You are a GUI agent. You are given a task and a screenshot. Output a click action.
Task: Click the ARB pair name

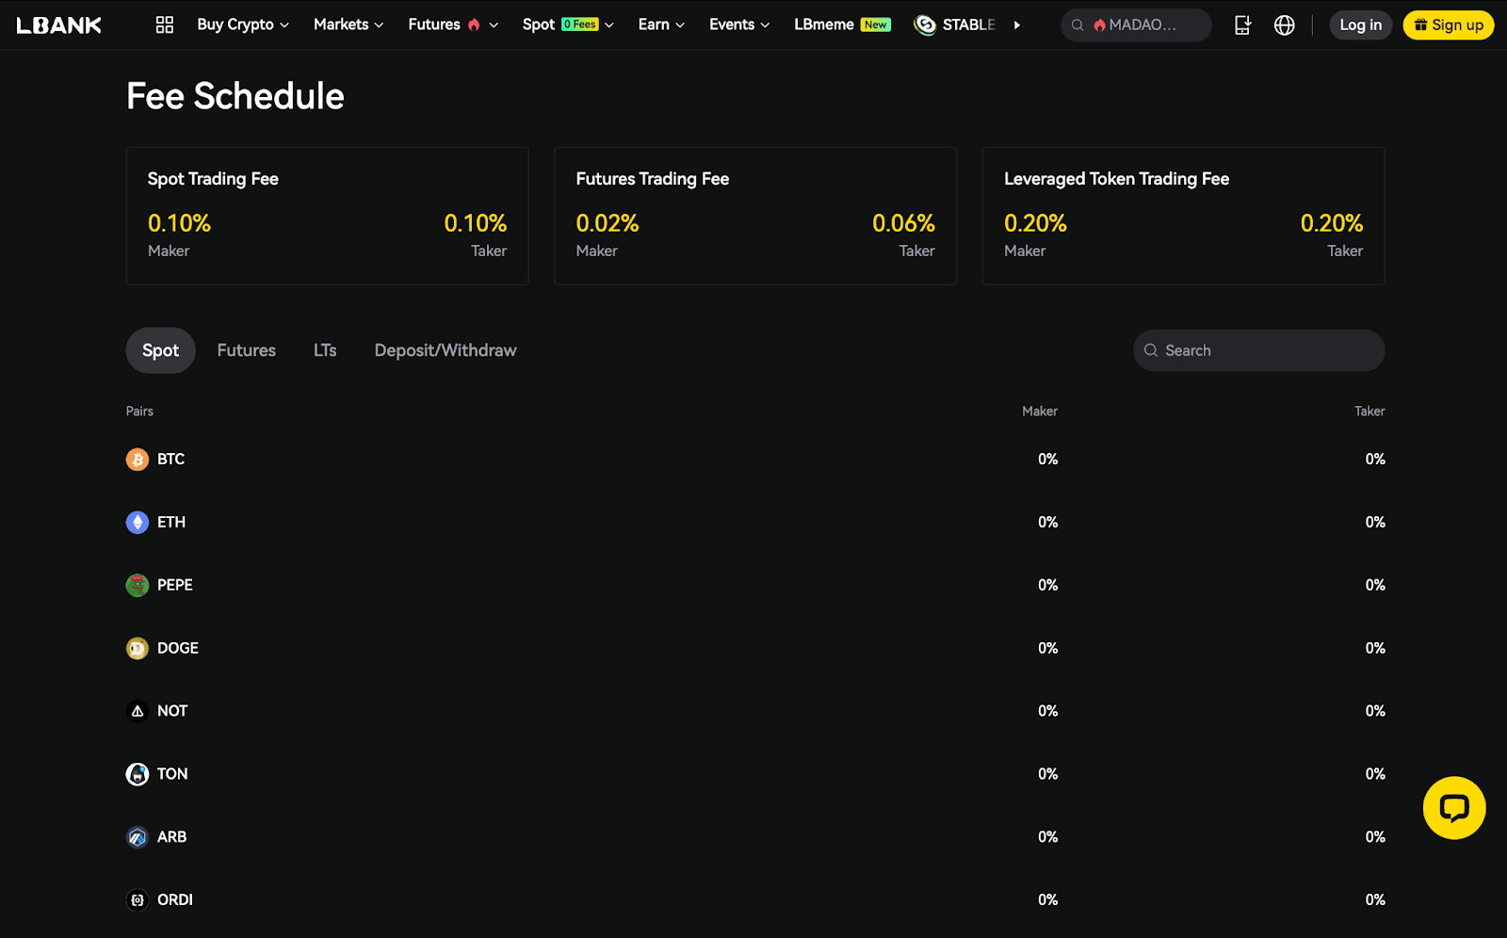point(172,837)
